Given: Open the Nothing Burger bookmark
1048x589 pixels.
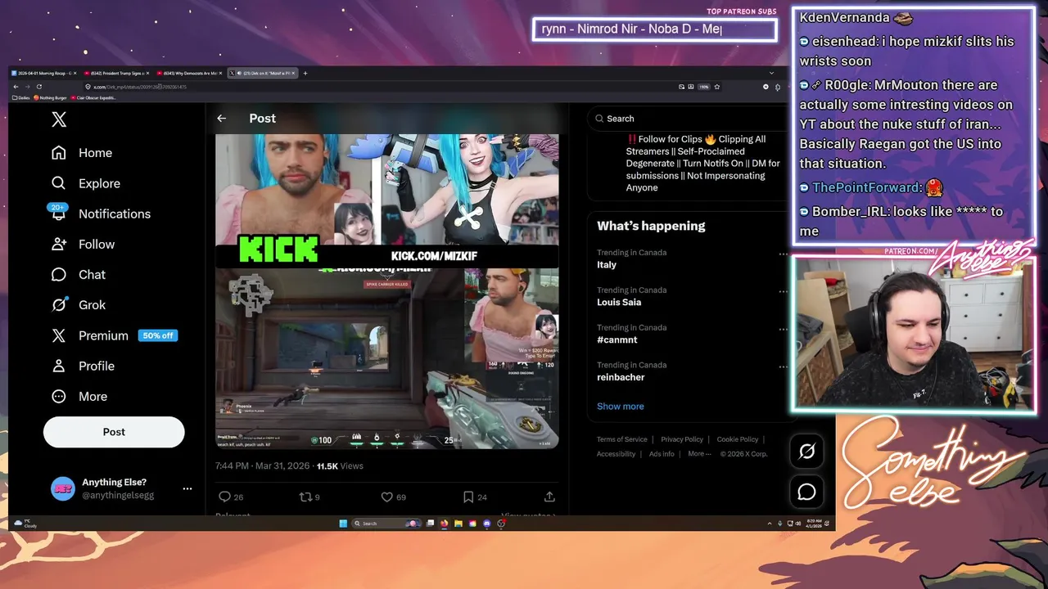Looking at the screenshot, I should coord(52,98).
